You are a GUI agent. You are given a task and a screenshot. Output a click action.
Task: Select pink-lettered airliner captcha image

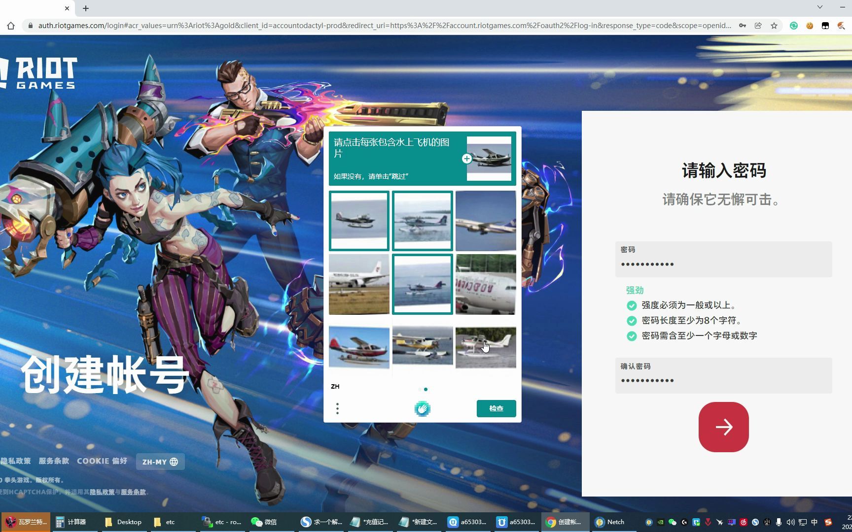(486, 284)
